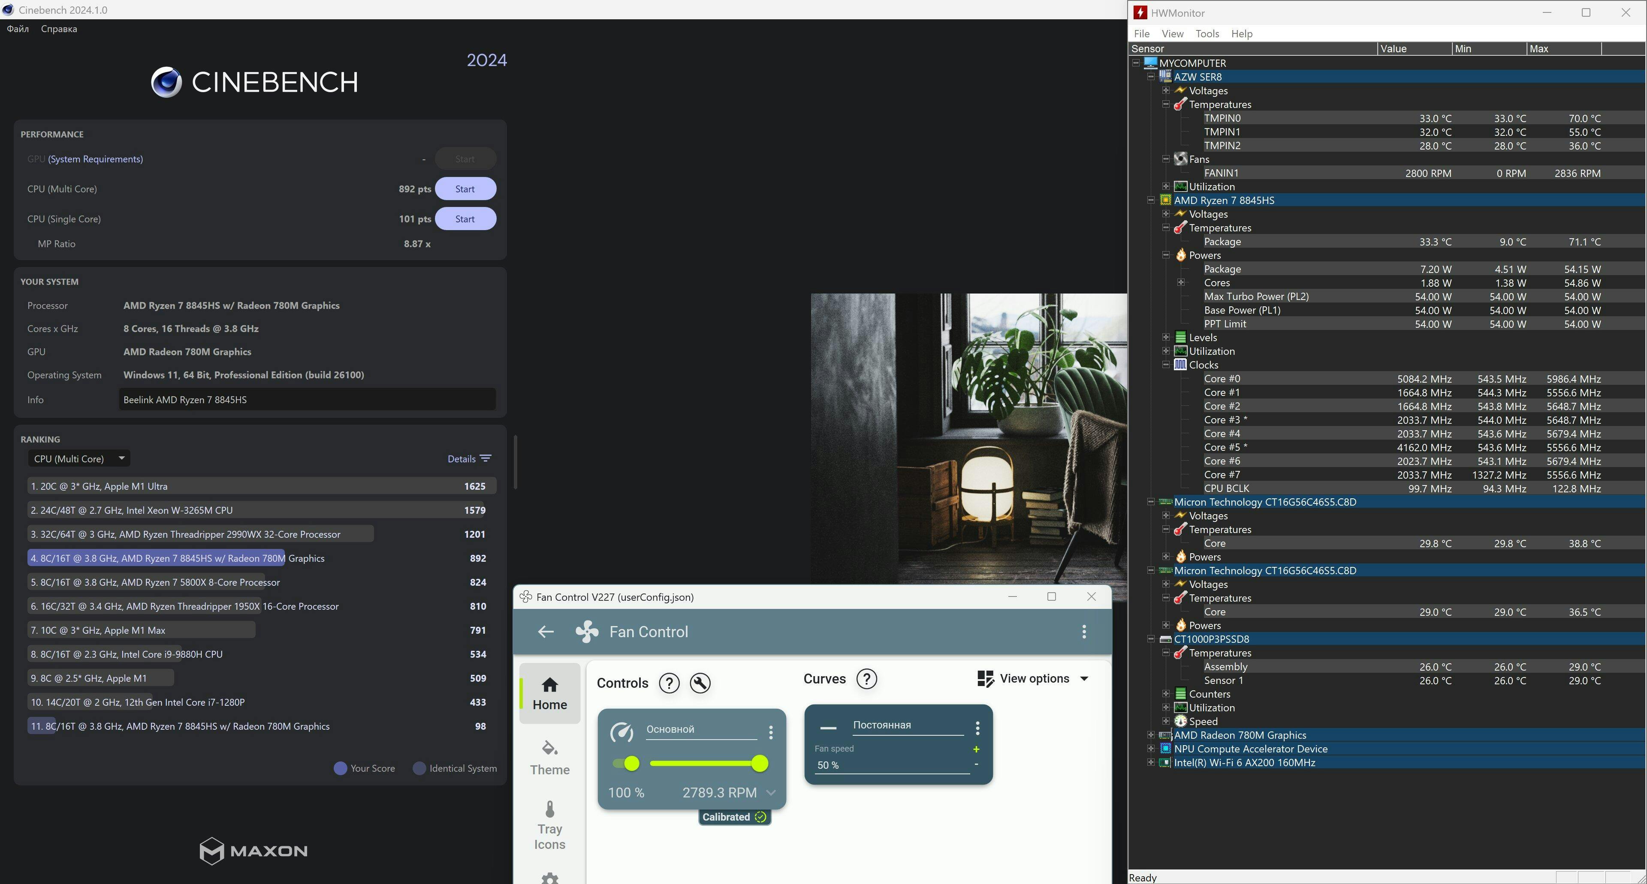Toggle the Основной fan control switch

click(626, 764)
